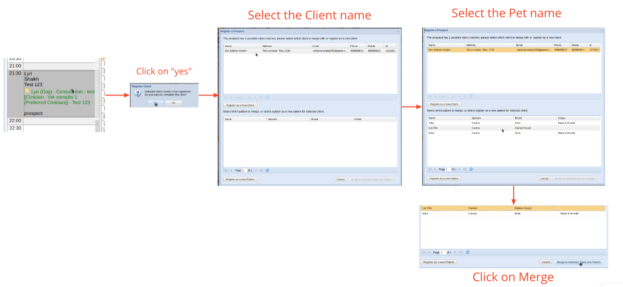Sort by Colour column in pet-name step patient grid
The height and width of the screenshot is (287, 623).
click(x=579, y=118)
